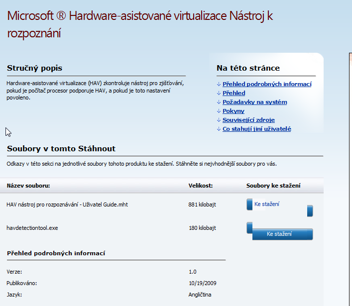Open the Požadavky na systém link

[x=254, y=102]
